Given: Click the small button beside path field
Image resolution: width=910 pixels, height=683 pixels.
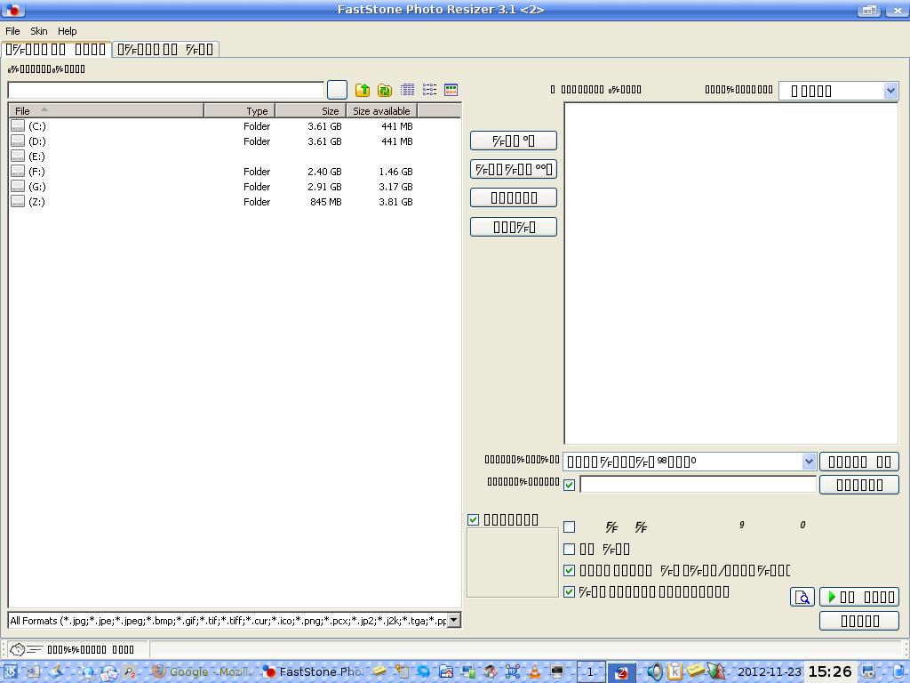Looking at the screenshot, I should [337, 90].
